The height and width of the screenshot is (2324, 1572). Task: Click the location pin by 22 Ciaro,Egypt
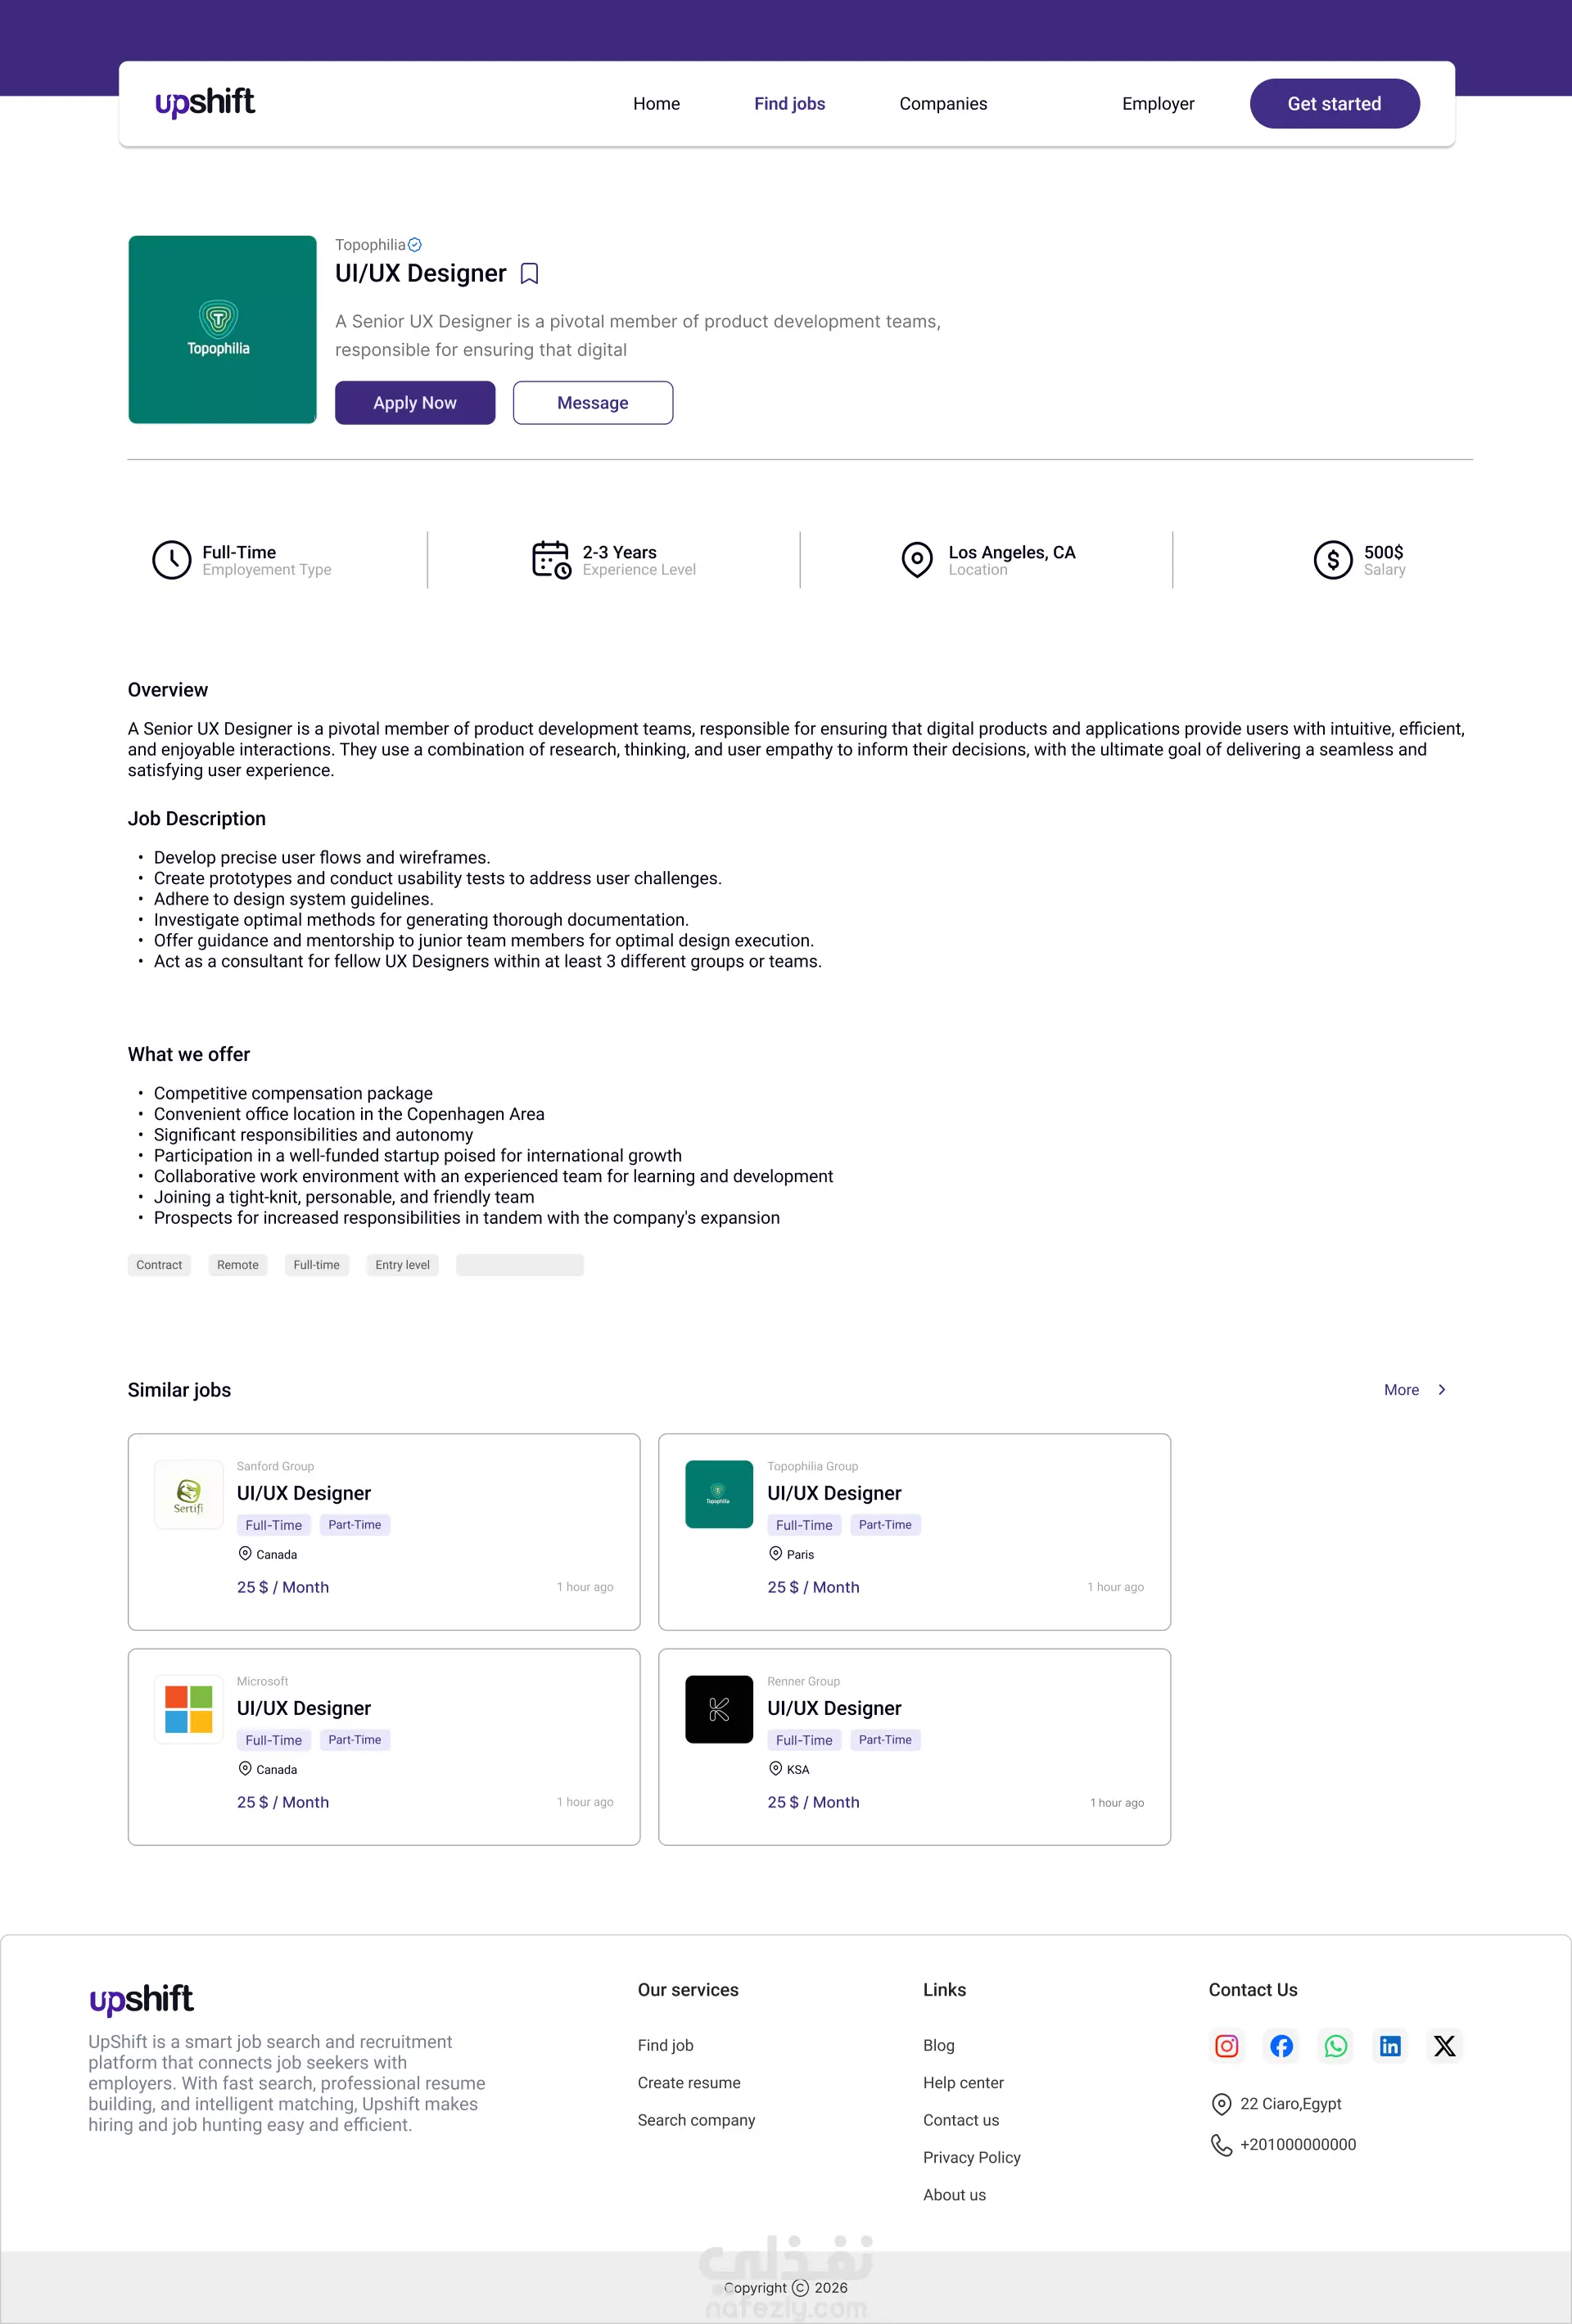pyautogui.click(x=1221, y=2104)
